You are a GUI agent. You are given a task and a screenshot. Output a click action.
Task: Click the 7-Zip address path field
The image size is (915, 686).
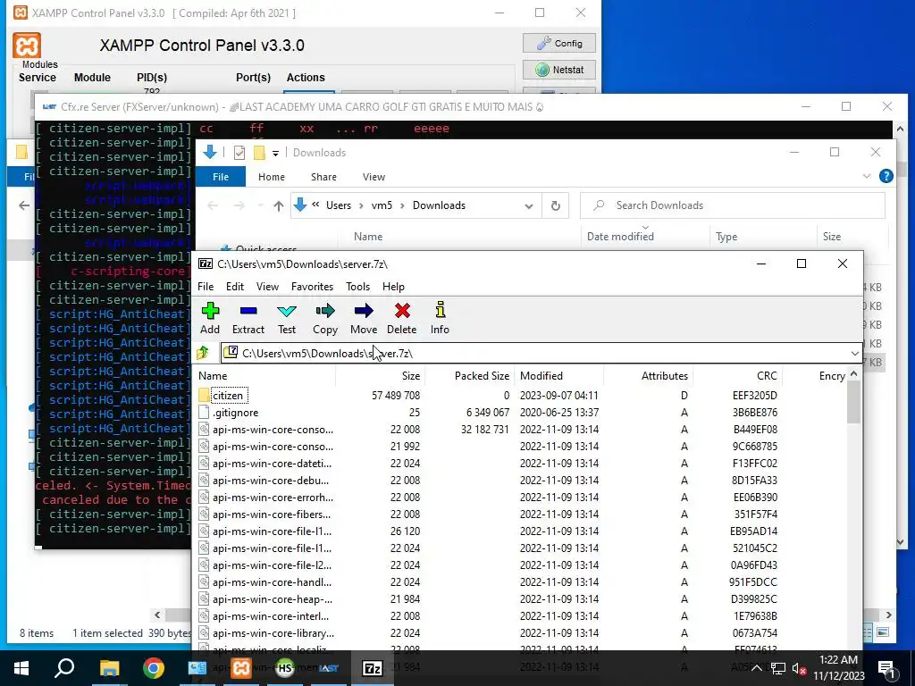[x=534, y=354]
